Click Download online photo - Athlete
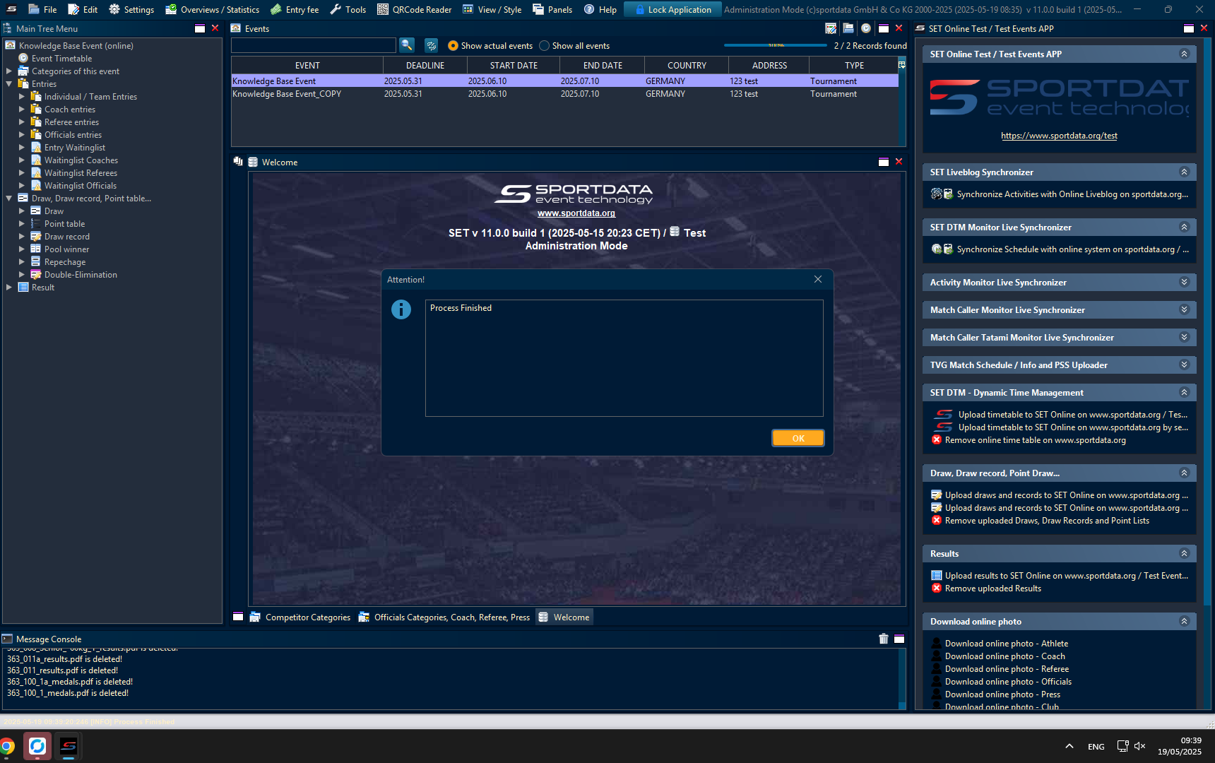Image resolution: width=1215 pixels, height=763 pixels. pyautogui.click(x=1007, y=643)
